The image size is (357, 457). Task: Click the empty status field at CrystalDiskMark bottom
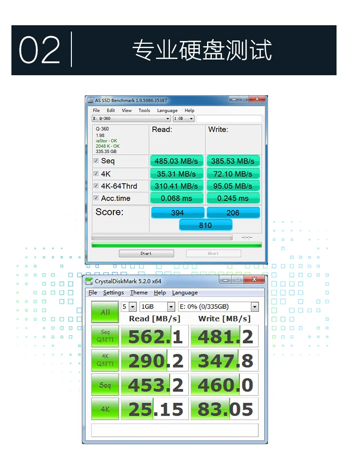click(x=175, y=430)
